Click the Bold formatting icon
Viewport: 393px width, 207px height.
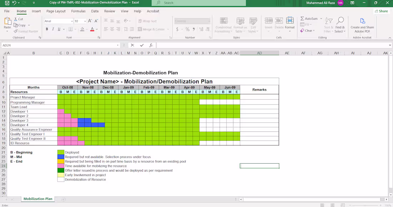click(x=47, y=29)
